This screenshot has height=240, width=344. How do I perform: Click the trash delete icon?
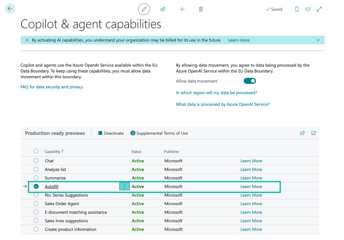pyautogui.click(x=201, y=9)
